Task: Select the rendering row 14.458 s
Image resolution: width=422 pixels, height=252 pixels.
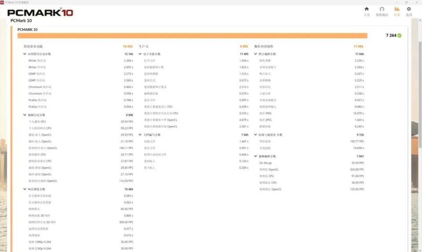Action: tap(311, 148)
